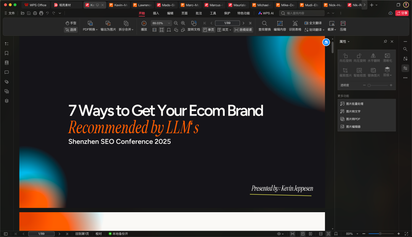The width and height of the screenshot is (412, 237).
Task: Toggle fit-width view button in toolbar
Action: point(169,30)
